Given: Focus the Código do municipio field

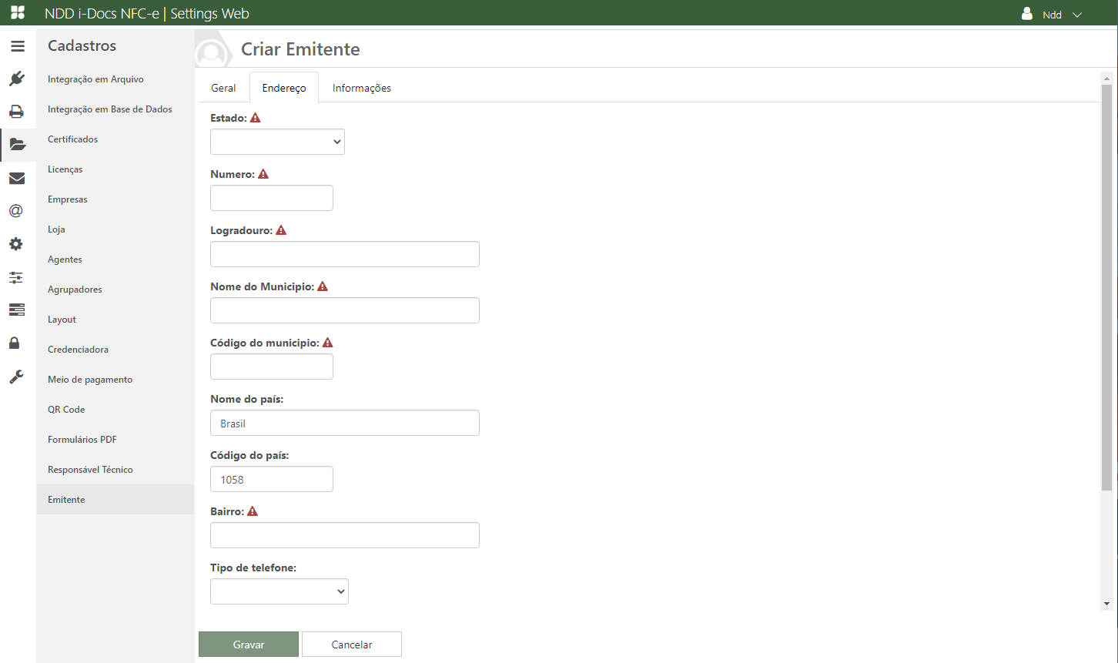Looking at the screenshot, I should point(272,367).
